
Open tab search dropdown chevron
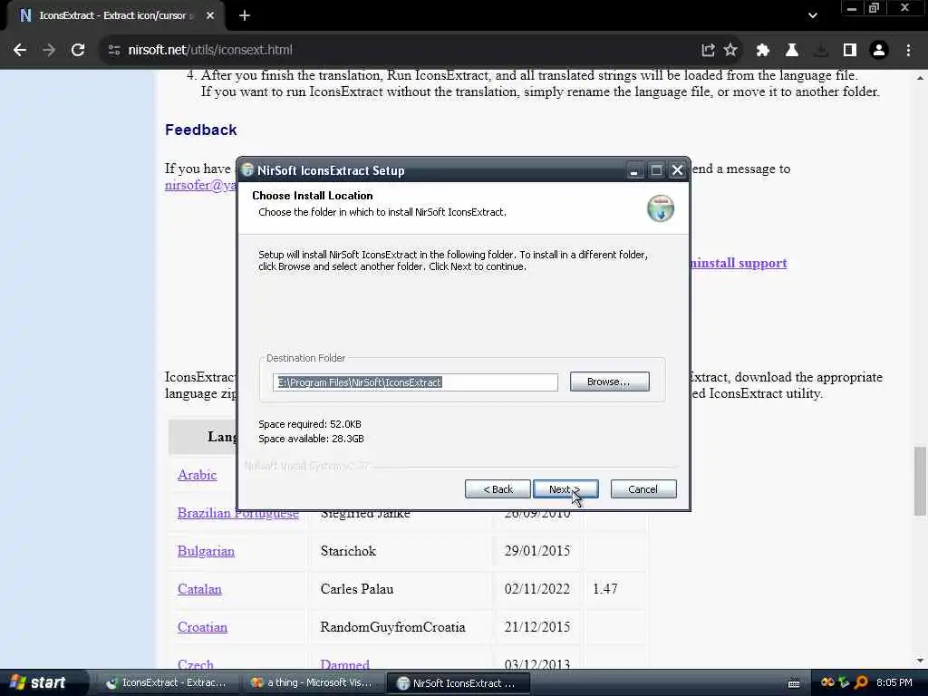pos(813,16)
